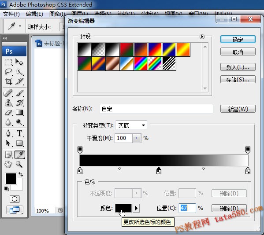
Task: Click the color stop position field 47
Action: click(x=187, y=208)
